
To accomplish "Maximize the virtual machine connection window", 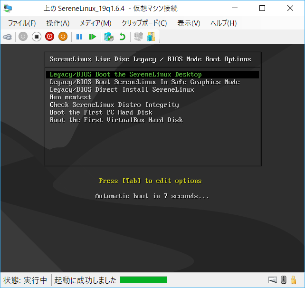I will click(262, 8).
